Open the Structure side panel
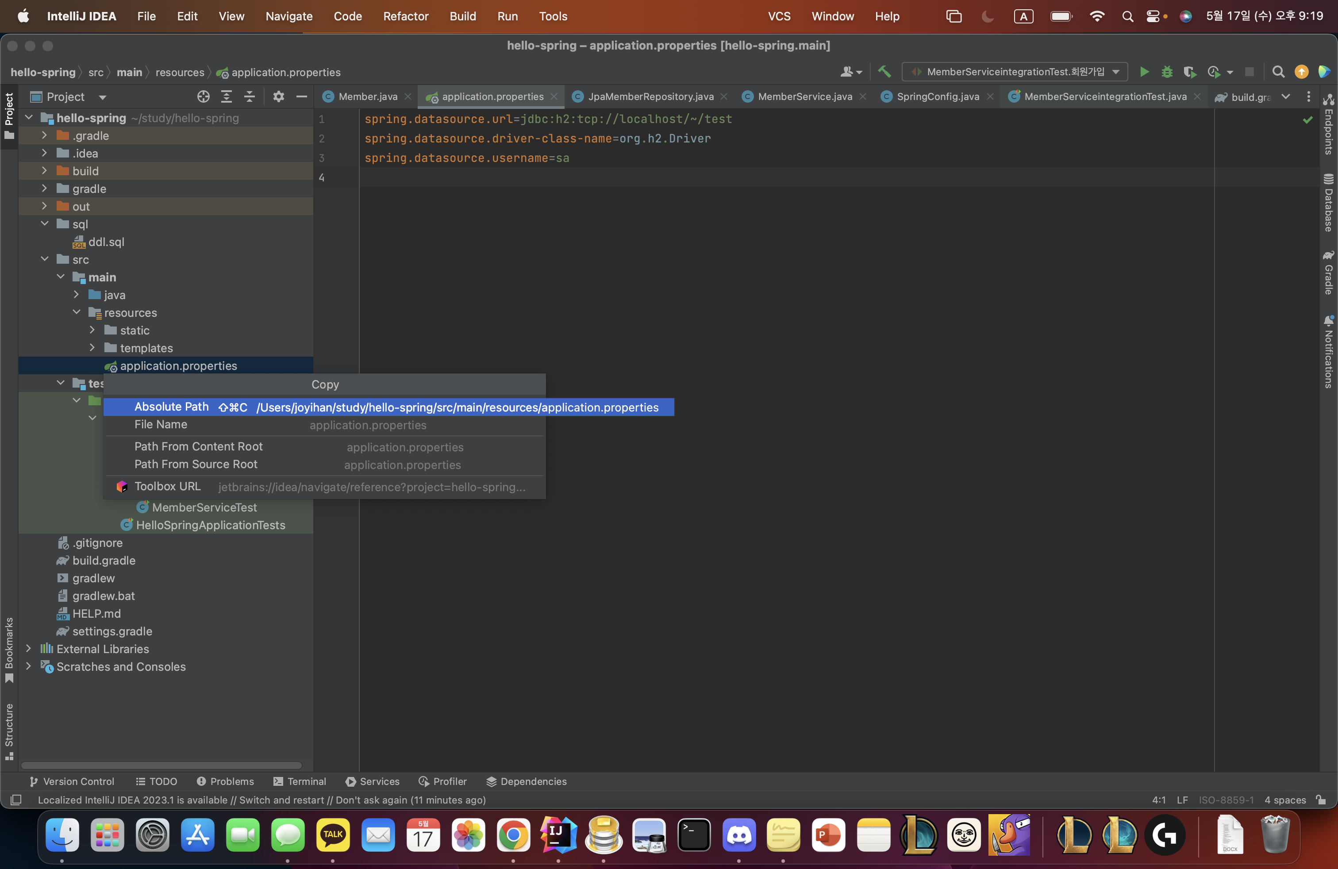The width and height of the screenshot is (1338, 869). [9, 732]
